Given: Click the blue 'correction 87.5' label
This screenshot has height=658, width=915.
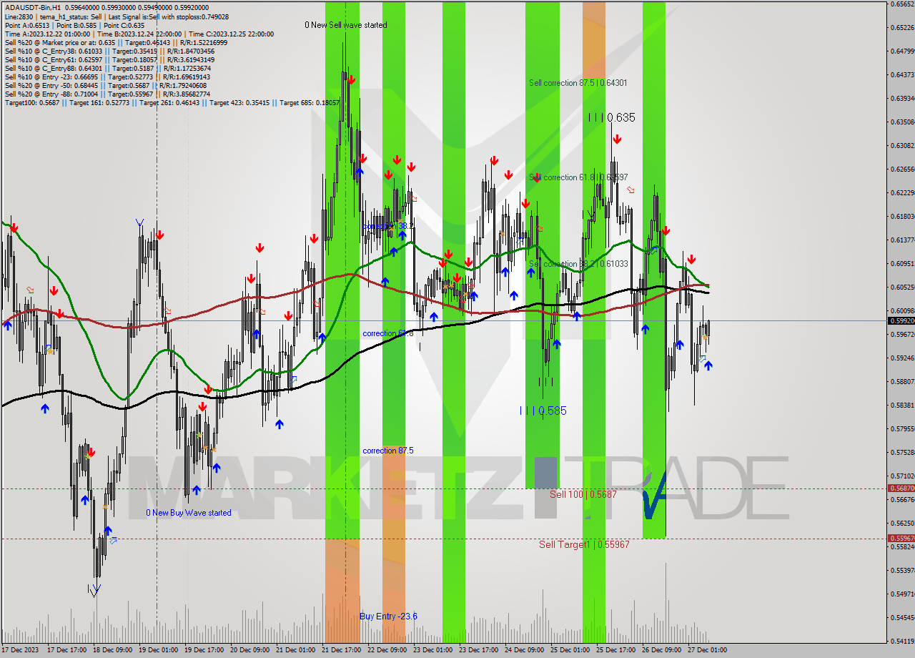Looking at the screenshot, I should (387, 451).
